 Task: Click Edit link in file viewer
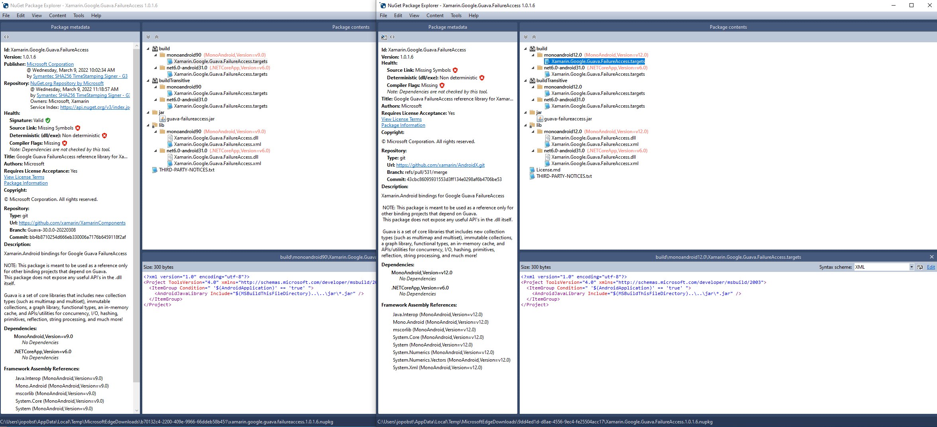[931, 267]
